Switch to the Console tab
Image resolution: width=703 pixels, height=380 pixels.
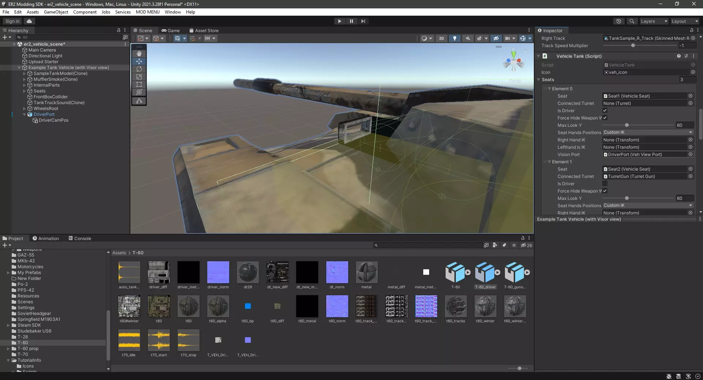coord(80,238)
